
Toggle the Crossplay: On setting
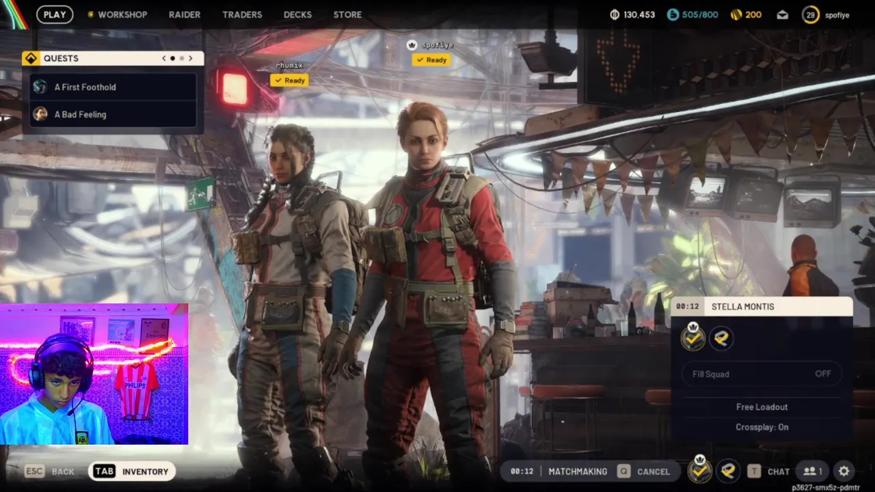pos(762,427)
